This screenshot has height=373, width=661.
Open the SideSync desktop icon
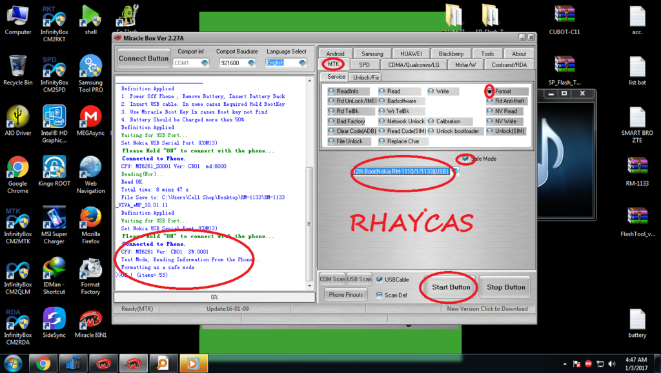54,321
